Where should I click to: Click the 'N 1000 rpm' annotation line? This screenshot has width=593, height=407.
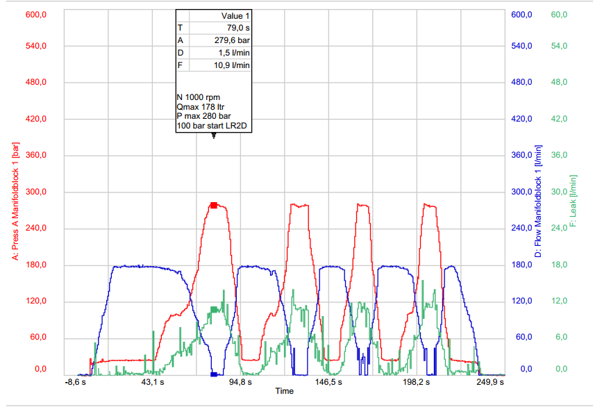coord(200,97)
